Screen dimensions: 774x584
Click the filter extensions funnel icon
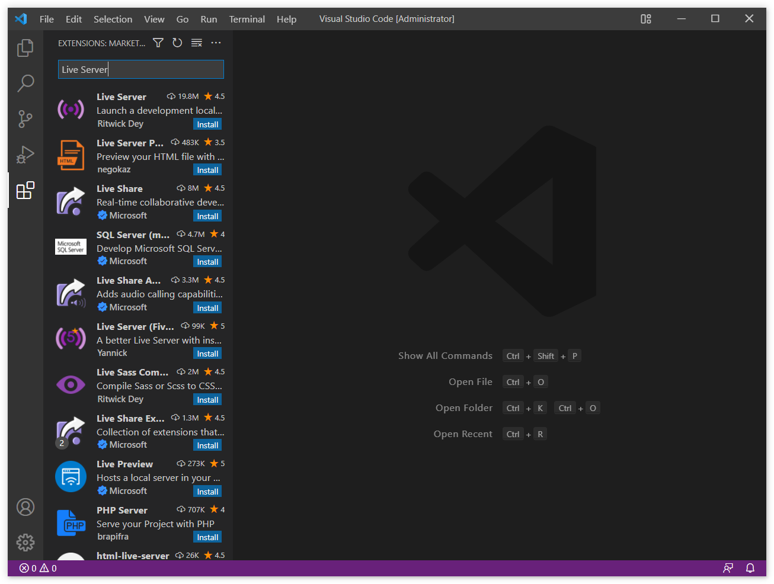(158, 43)
